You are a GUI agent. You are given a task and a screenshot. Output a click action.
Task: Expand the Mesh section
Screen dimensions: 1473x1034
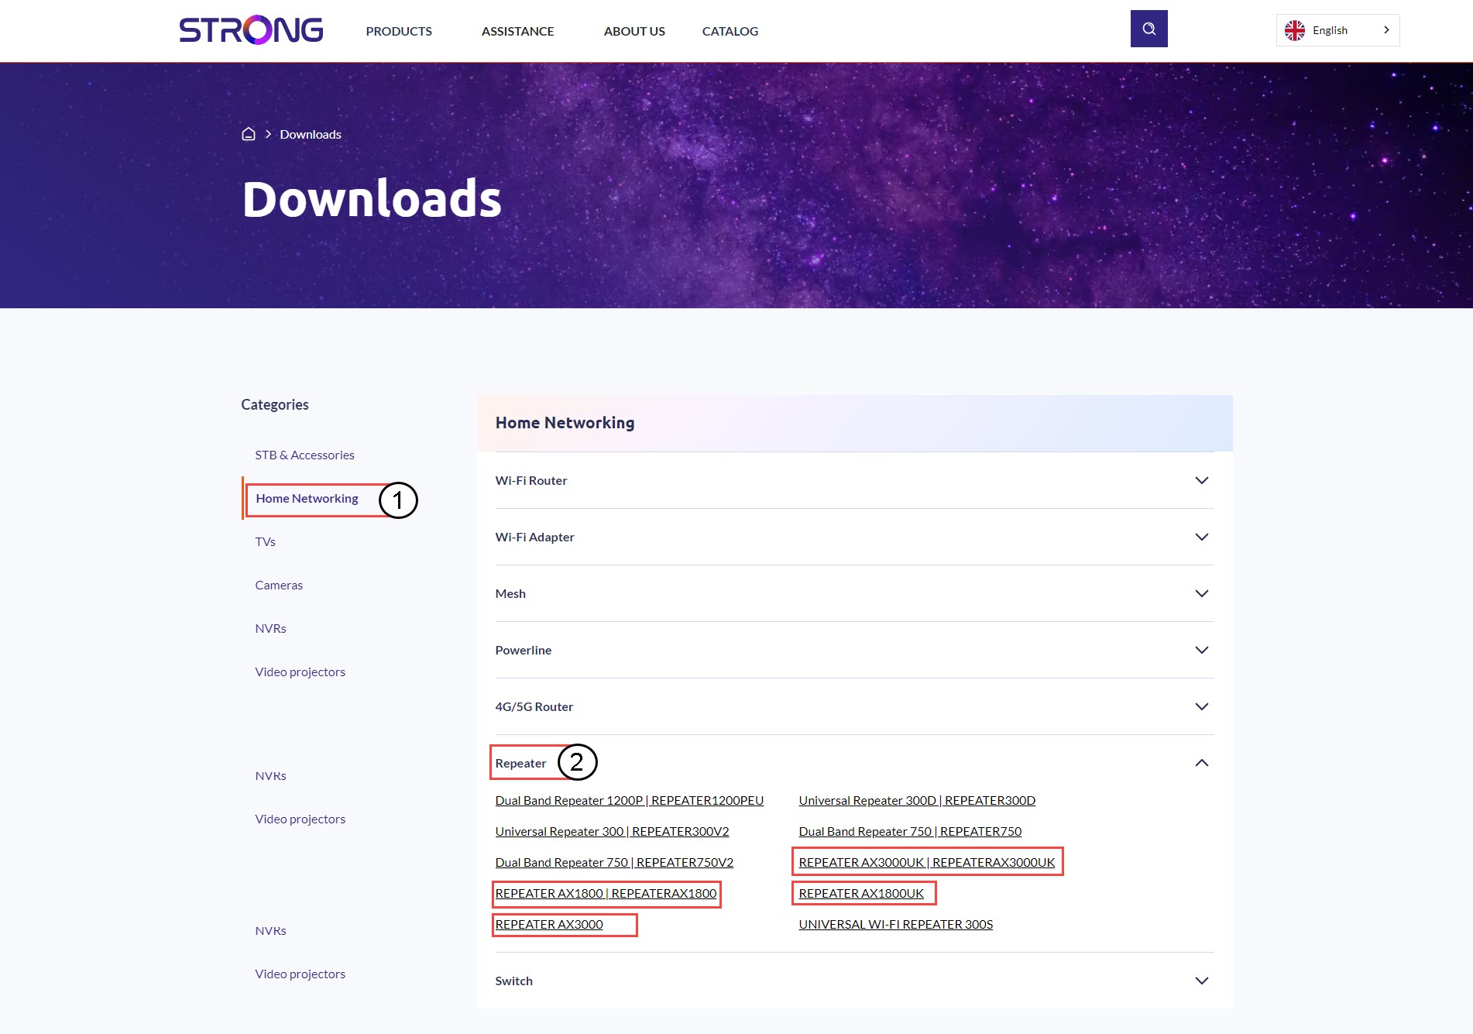[854, 593]
